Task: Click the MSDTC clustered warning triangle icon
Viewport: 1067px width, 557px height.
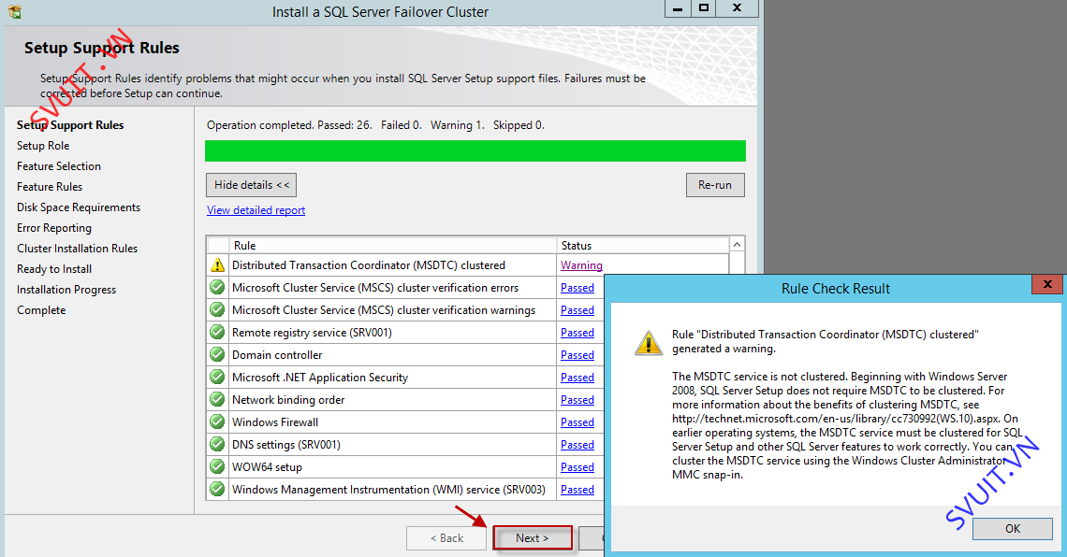Action: pyautogui.click(x=217, y=264)
